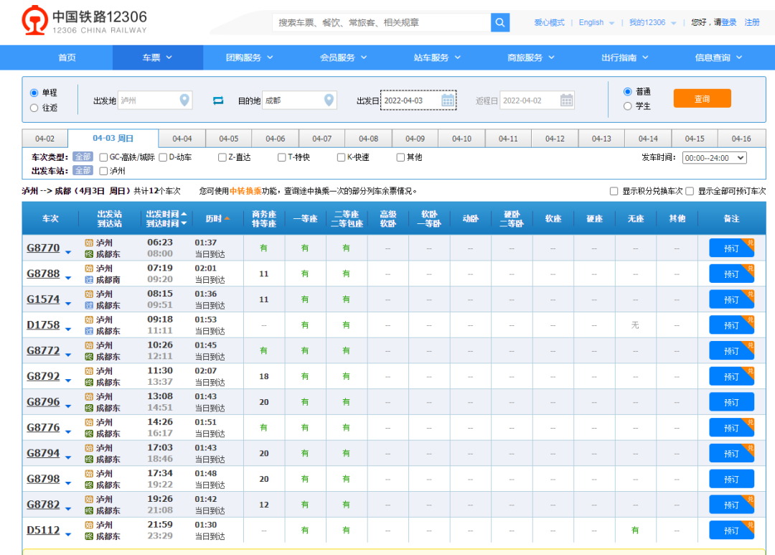Click location pin in destination field

[x=329, y=101]
